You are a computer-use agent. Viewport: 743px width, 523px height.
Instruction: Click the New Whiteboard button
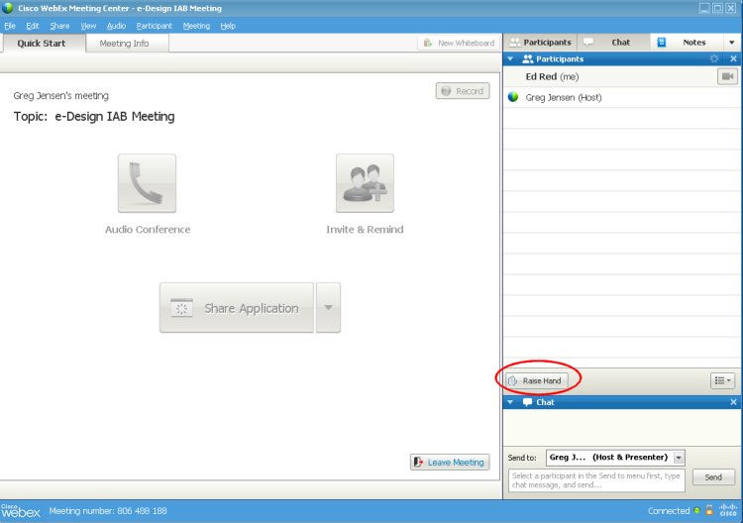pyautogui.click(x=459, y=43)
